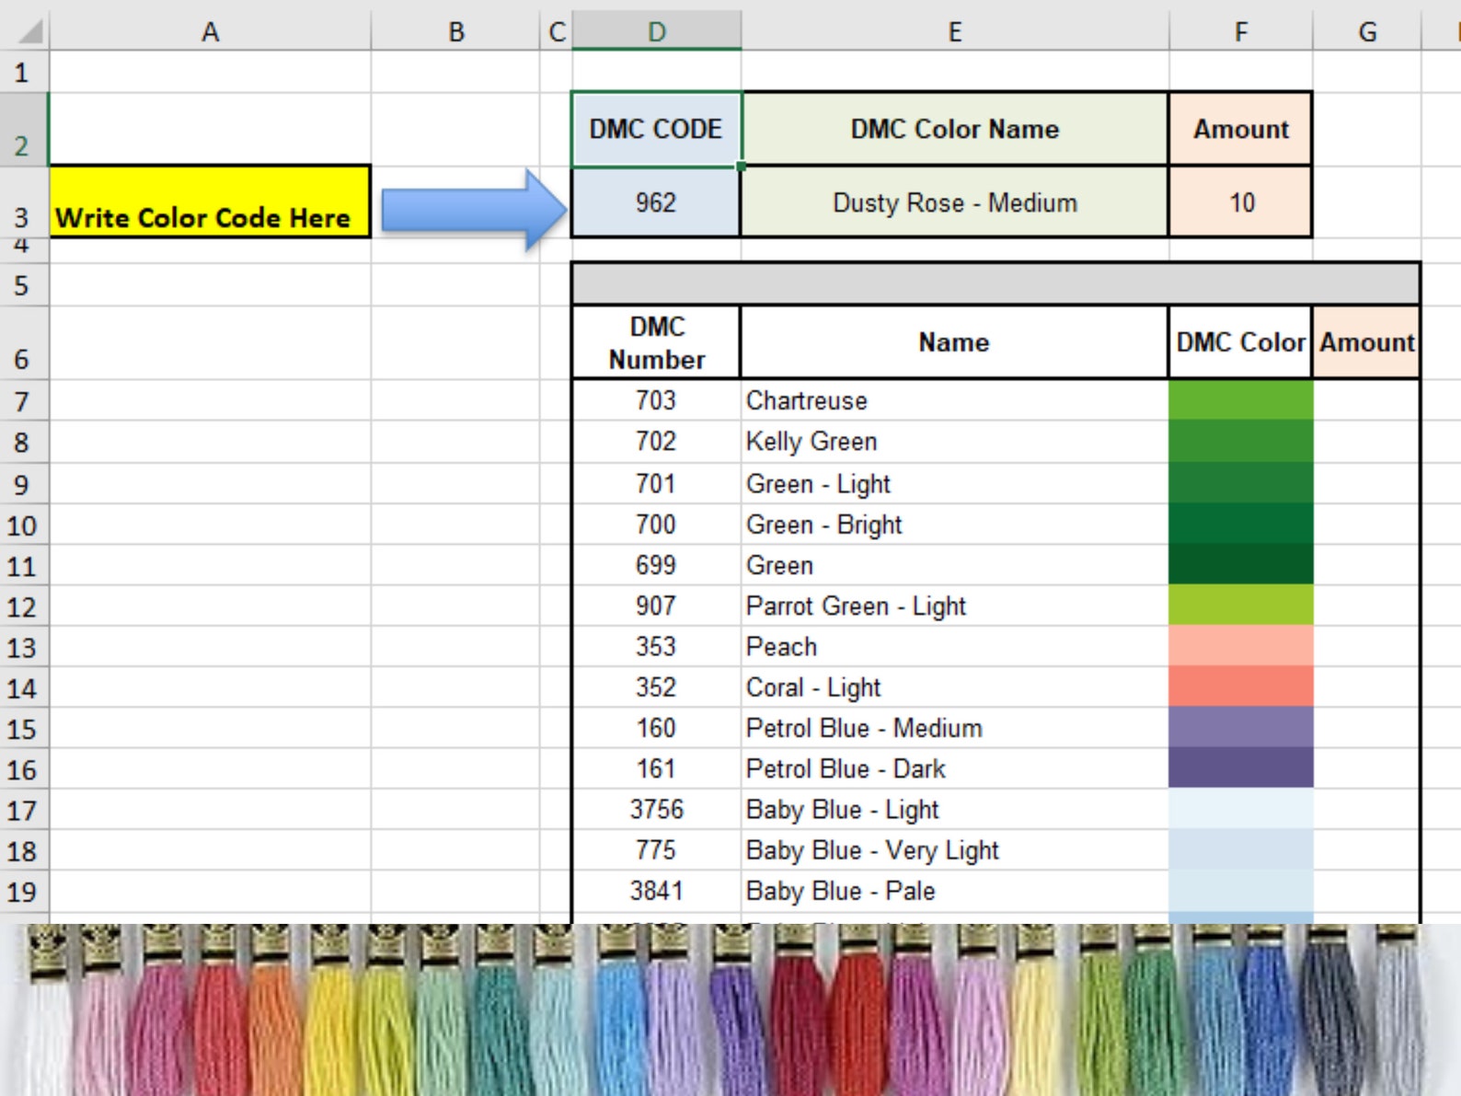Click the 'Baby Blue - Very Light' name cell
The image size is (1461, 1096).
tap(954, 849)
